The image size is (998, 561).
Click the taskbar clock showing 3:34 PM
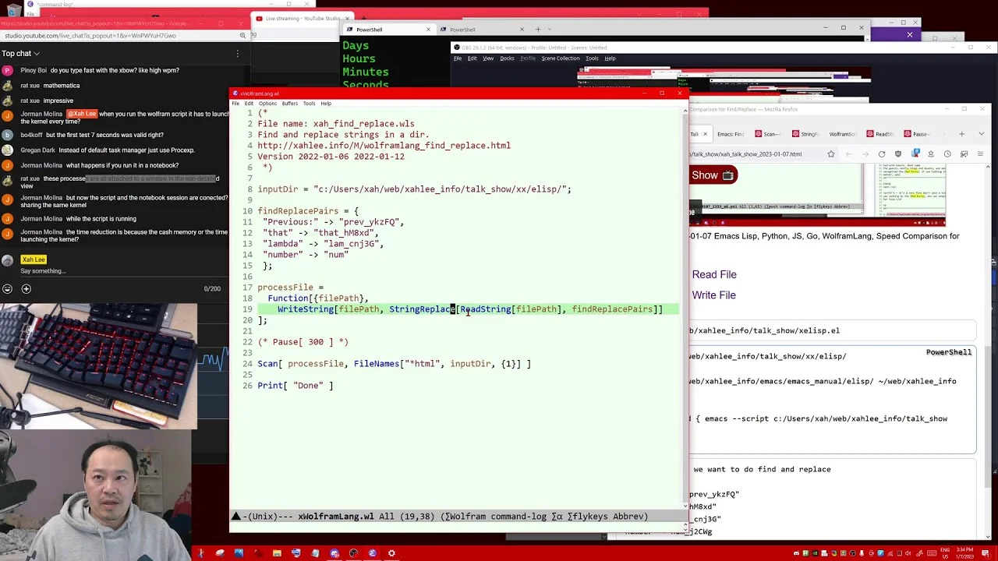click(x=964, y=553)
